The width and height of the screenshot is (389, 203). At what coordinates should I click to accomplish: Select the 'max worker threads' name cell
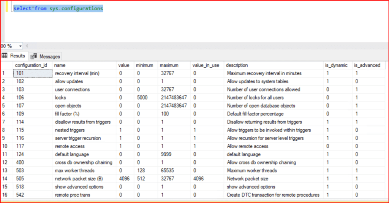(x=74, y=171)
